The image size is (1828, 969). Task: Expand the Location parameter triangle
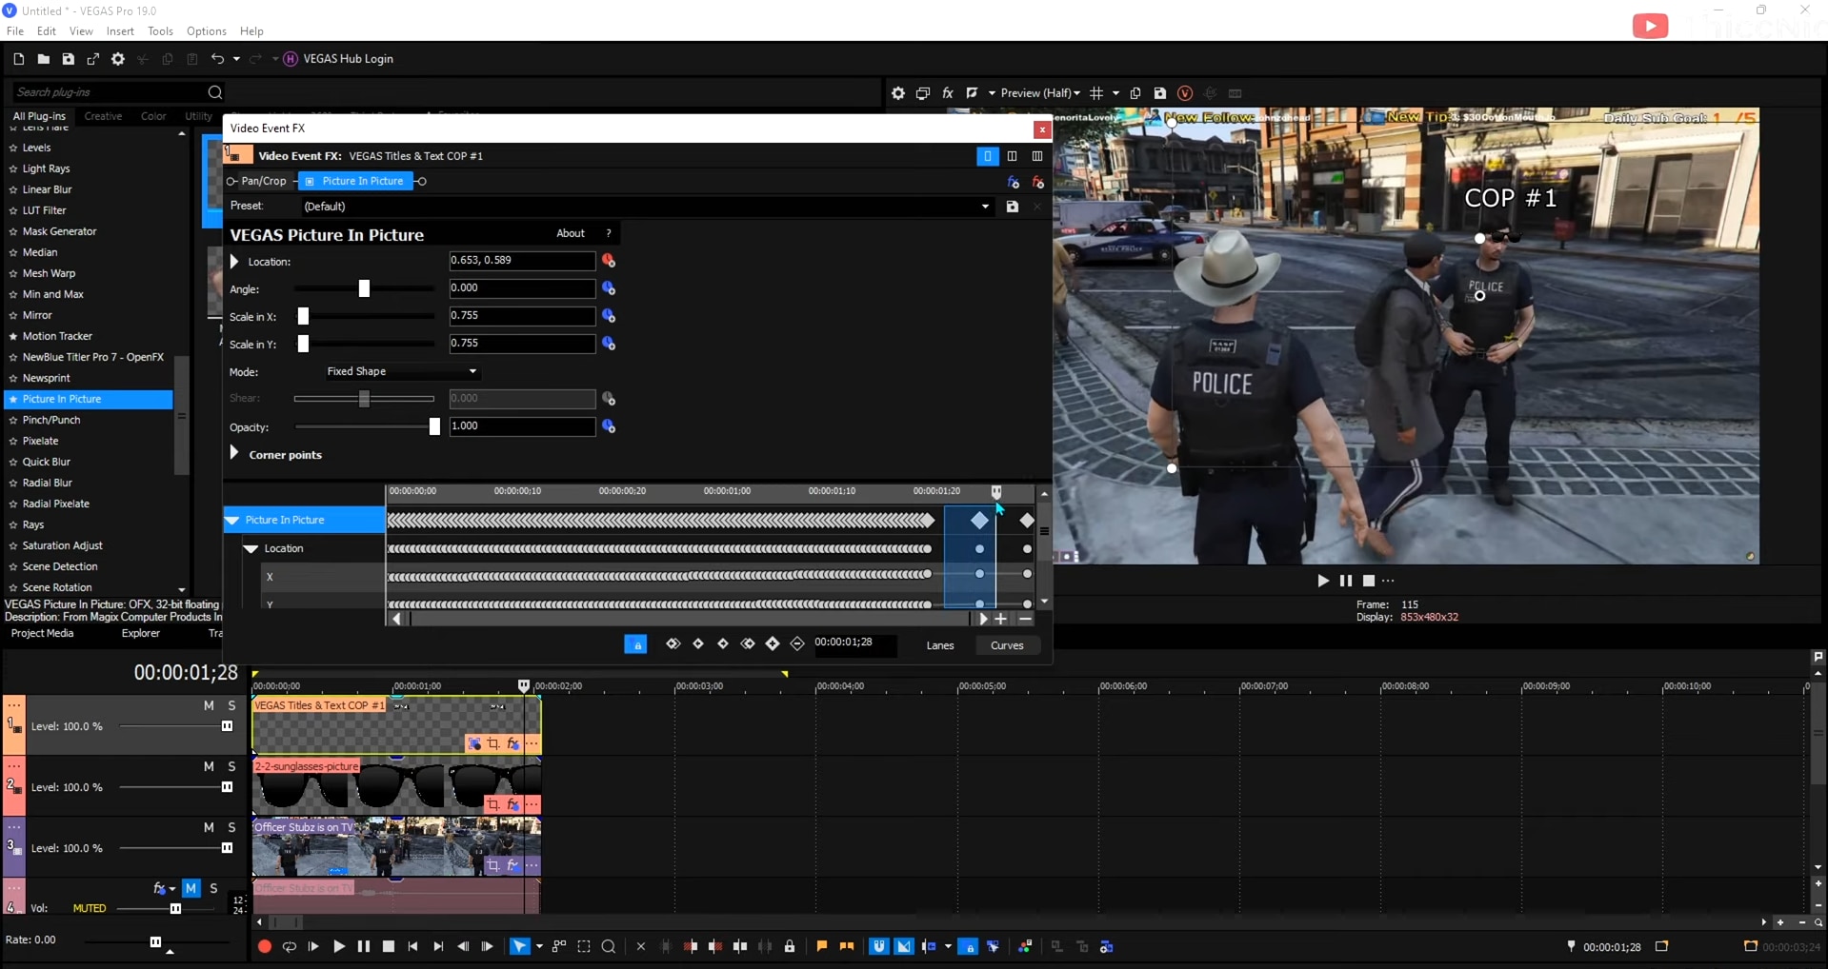click(x=234, y=261)
